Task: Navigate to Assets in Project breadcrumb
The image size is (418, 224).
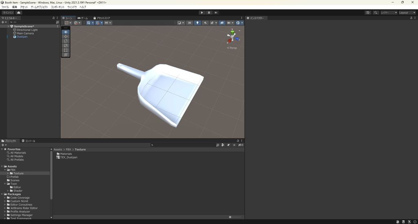Action: (x=58, y=149)
